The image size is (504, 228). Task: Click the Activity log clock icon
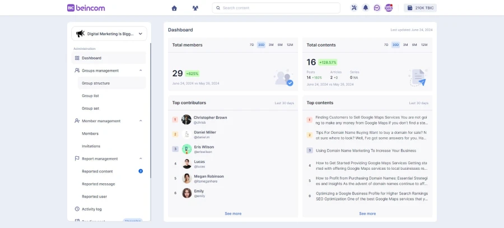(77, 209)
